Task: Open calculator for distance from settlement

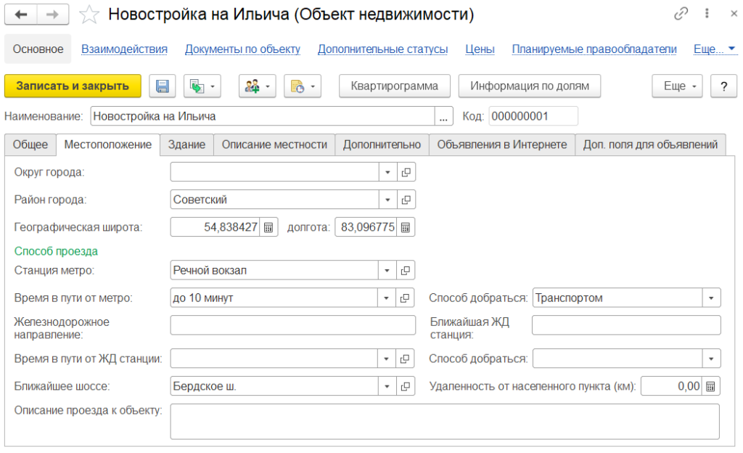Action: [711, 386]
